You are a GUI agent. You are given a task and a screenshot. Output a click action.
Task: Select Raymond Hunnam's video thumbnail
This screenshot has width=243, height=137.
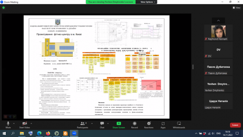click(x=218, y=33)
